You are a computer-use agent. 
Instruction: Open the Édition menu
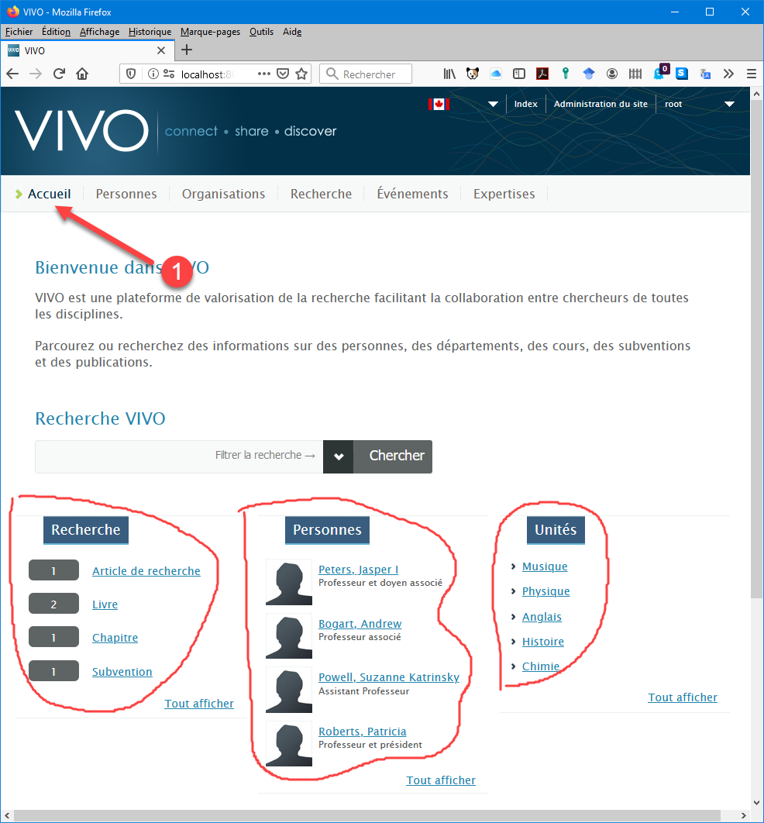(56, 32)
